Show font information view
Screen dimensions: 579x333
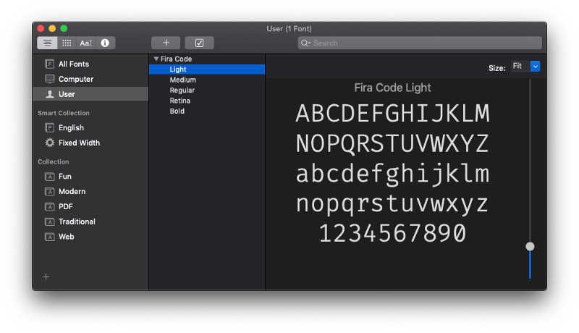click(x=106, y=43)
